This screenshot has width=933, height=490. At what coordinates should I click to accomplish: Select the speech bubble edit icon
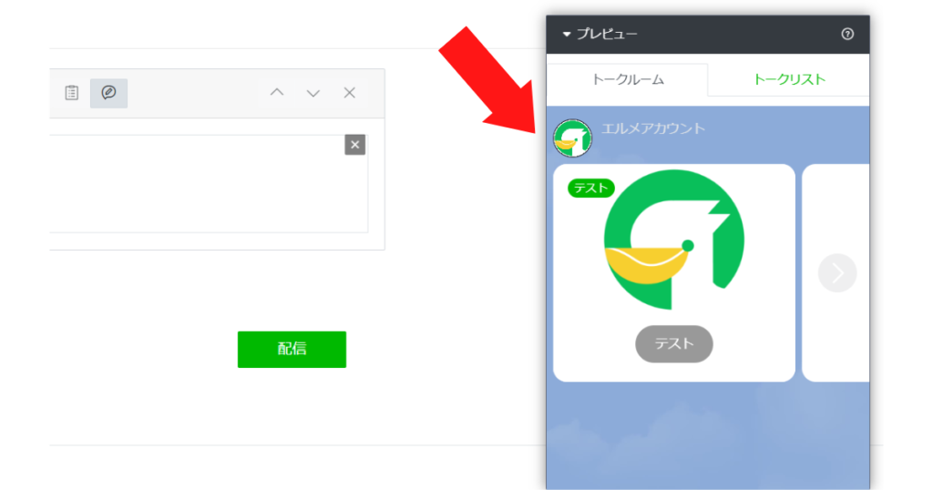coord(108,93)
